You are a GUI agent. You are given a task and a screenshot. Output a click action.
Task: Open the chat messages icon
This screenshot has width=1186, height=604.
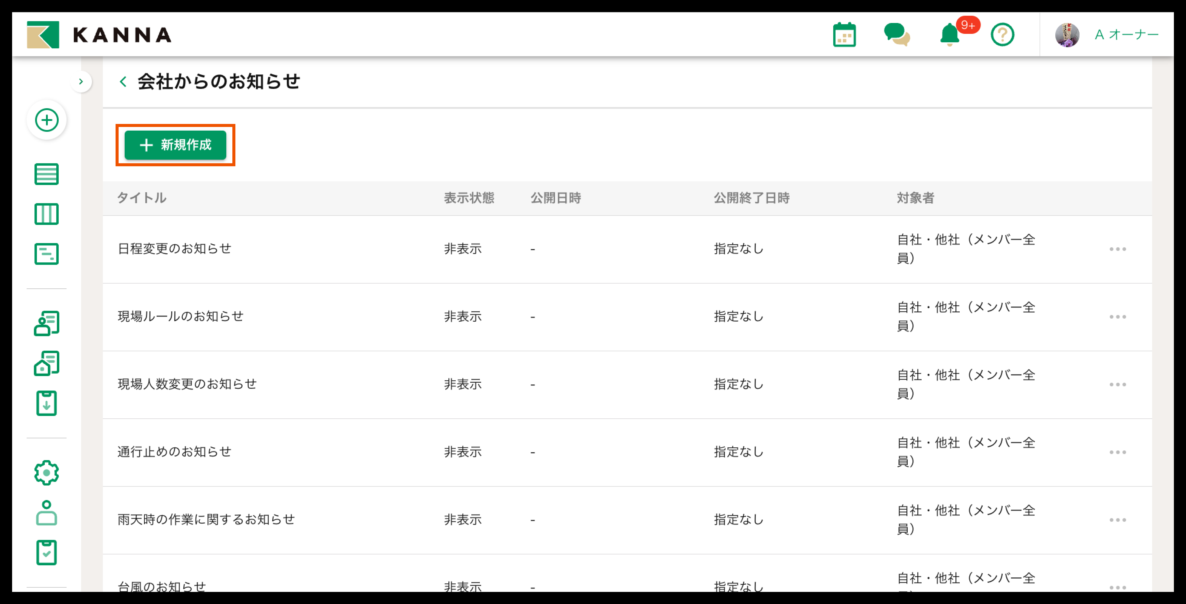point(898,34)
